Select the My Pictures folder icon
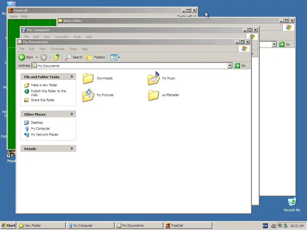Viewport: 307px width, 230px height. (x=88, y=95)
